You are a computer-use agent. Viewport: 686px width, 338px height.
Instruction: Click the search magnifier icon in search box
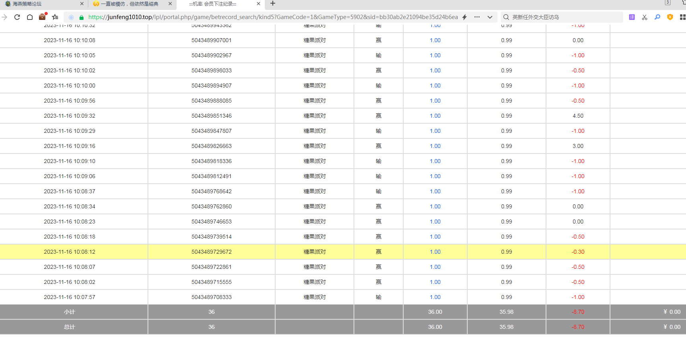coord(506,17)
